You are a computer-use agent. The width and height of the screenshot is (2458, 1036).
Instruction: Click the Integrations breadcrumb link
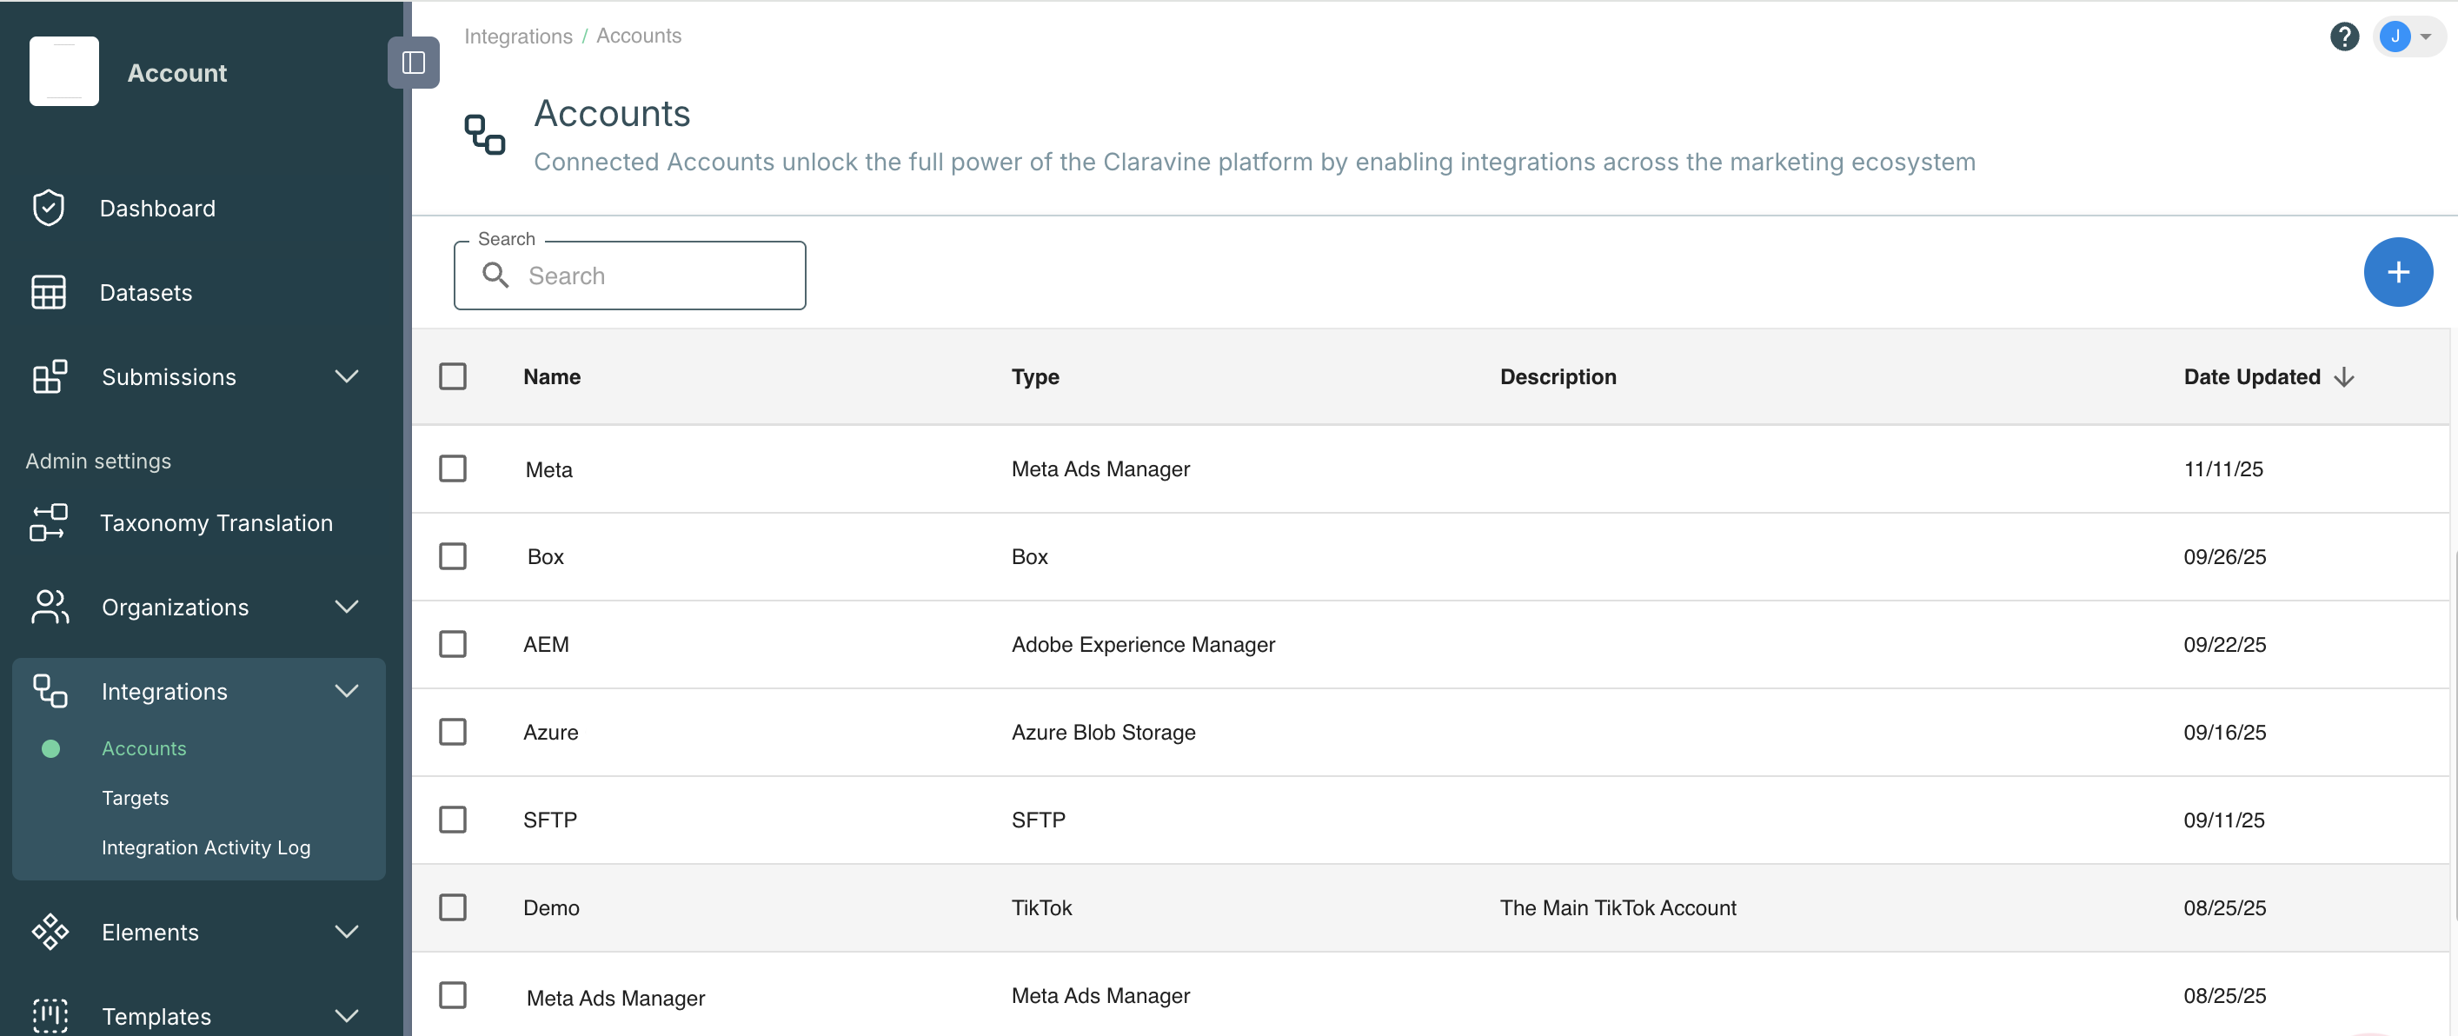518,37
